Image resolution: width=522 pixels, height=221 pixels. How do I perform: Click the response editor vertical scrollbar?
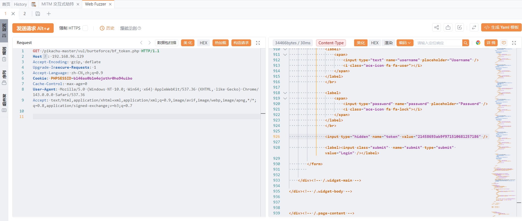pos(519,132)
